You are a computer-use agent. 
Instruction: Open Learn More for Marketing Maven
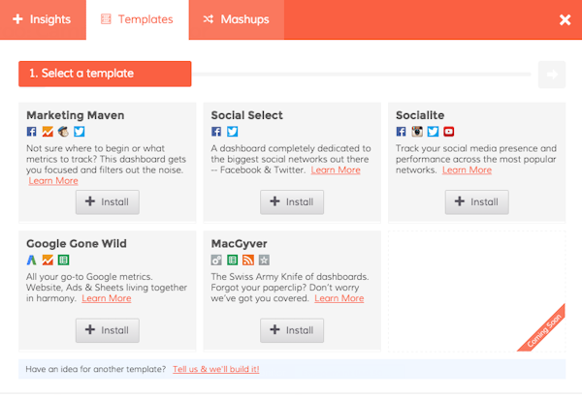pyautogui.click(x=53, y=181)
